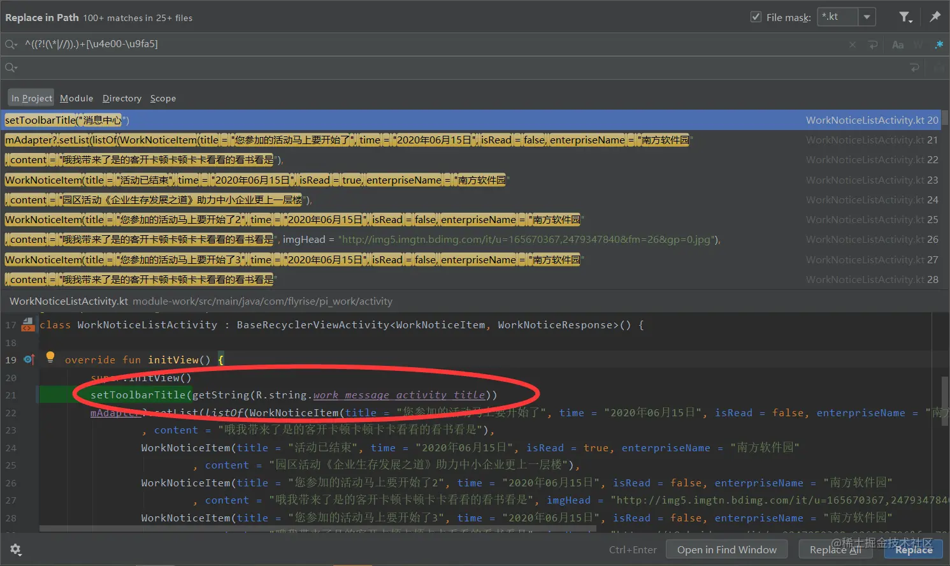Click work_message_activity_title in preview code
This screenshot has height=566, width=950.
(x=399, y=395)
